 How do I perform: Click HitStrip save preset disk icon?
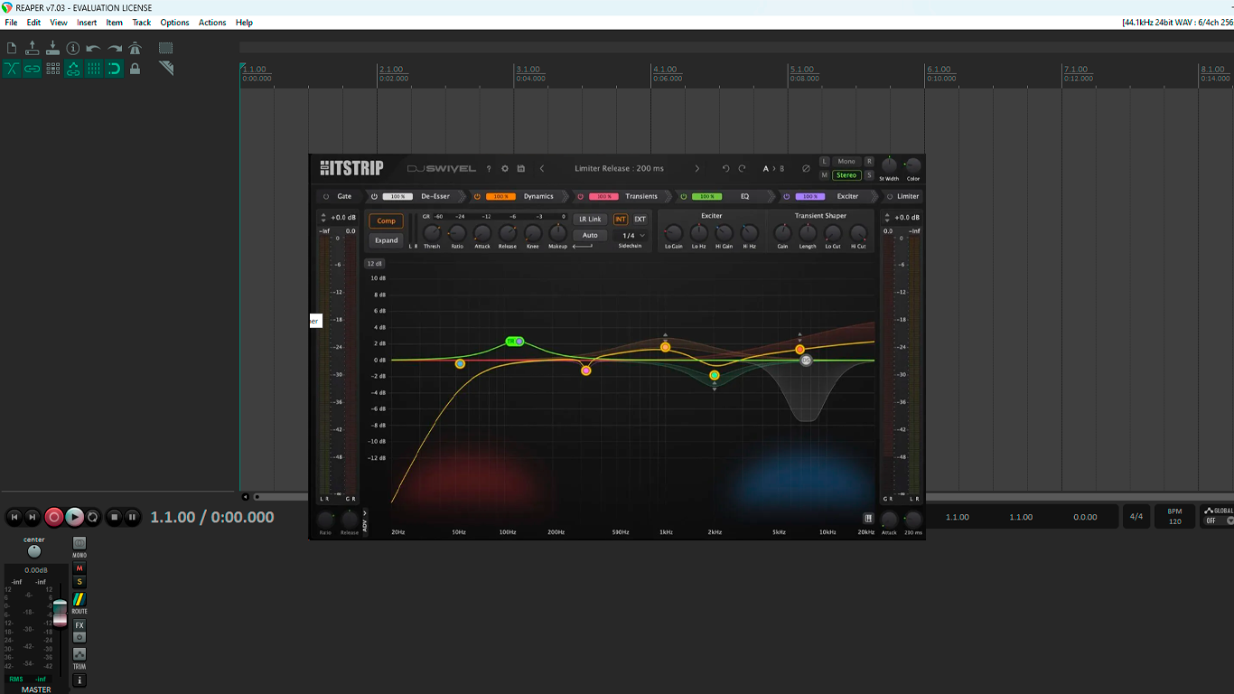pos(521,169)
